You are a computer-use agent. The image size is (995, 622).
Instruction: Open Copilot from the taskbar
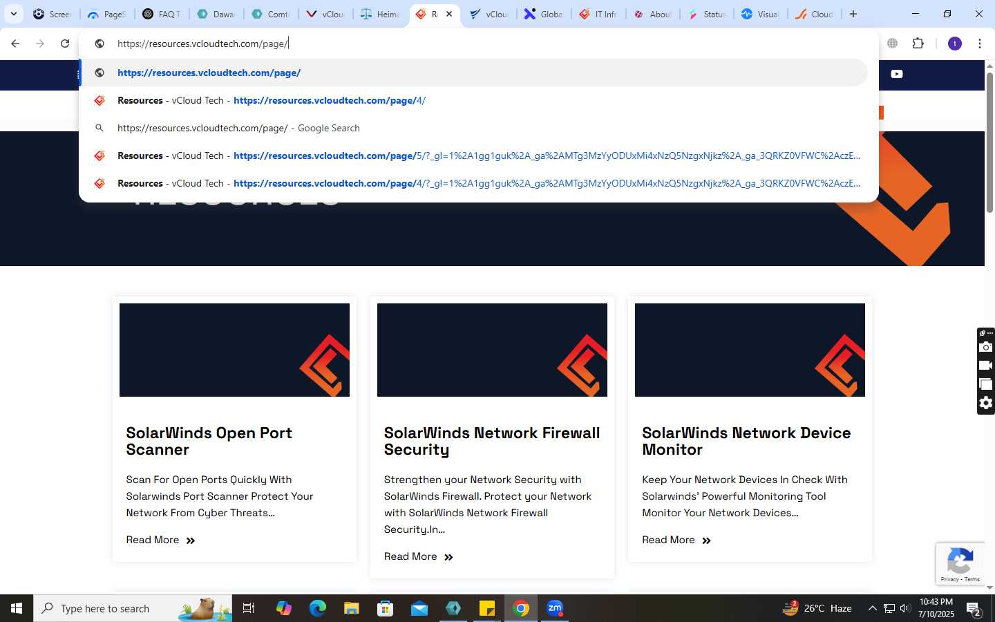click(284, 608)
